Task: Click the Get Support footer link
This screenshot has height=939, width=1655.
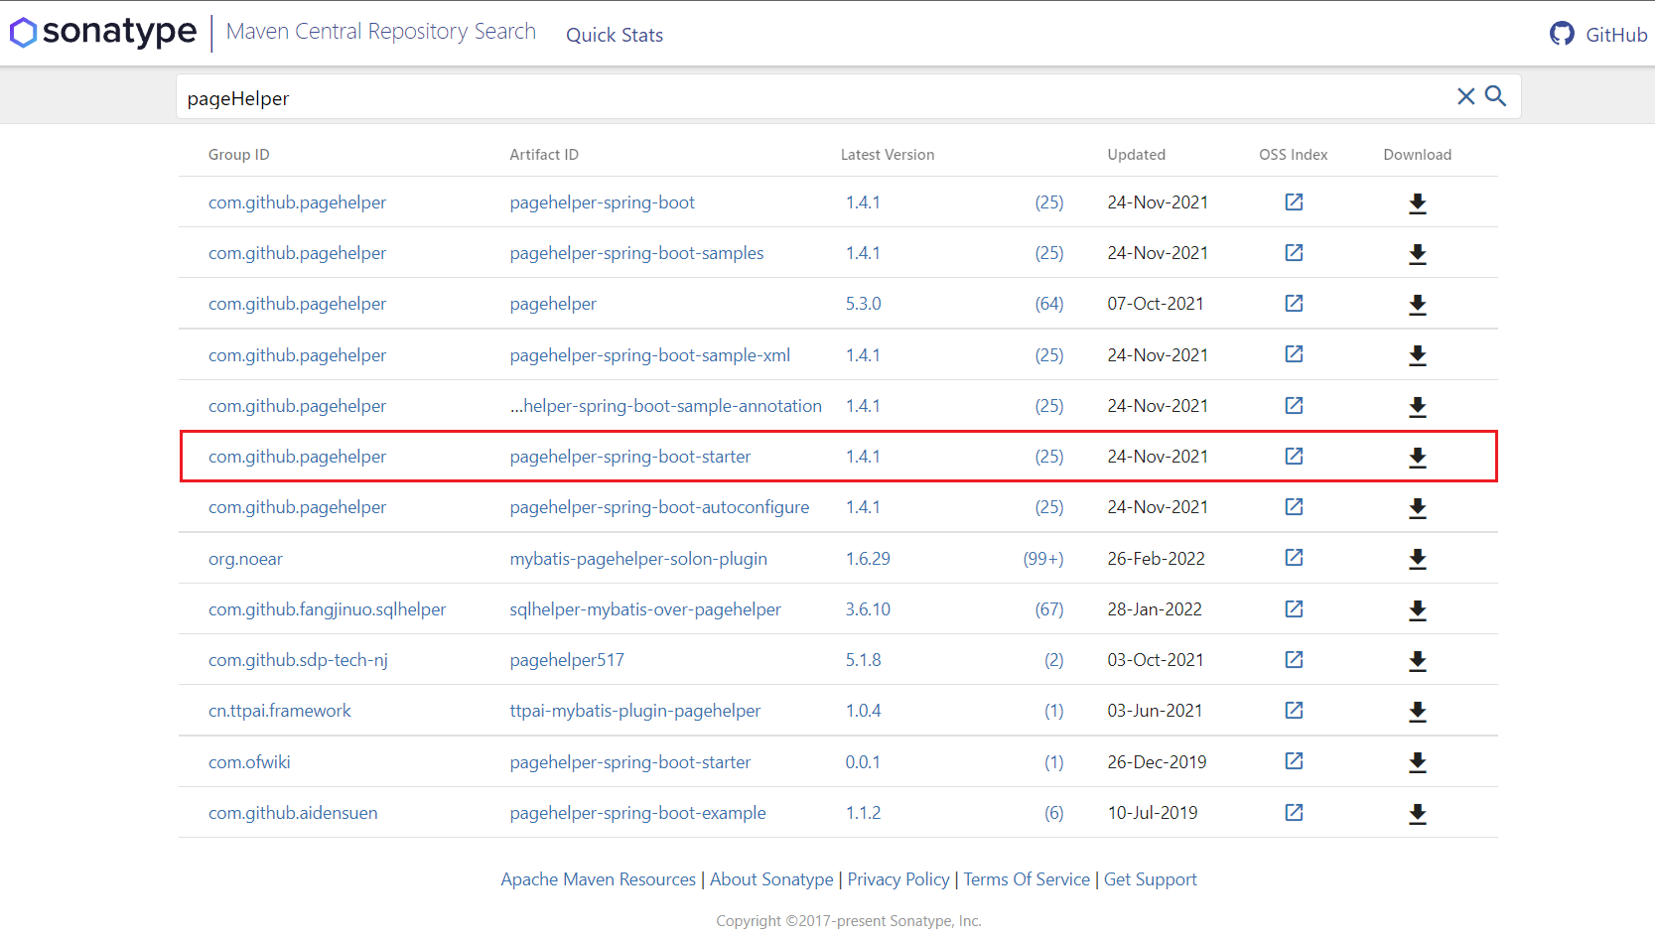Action: click(1150, 879)
